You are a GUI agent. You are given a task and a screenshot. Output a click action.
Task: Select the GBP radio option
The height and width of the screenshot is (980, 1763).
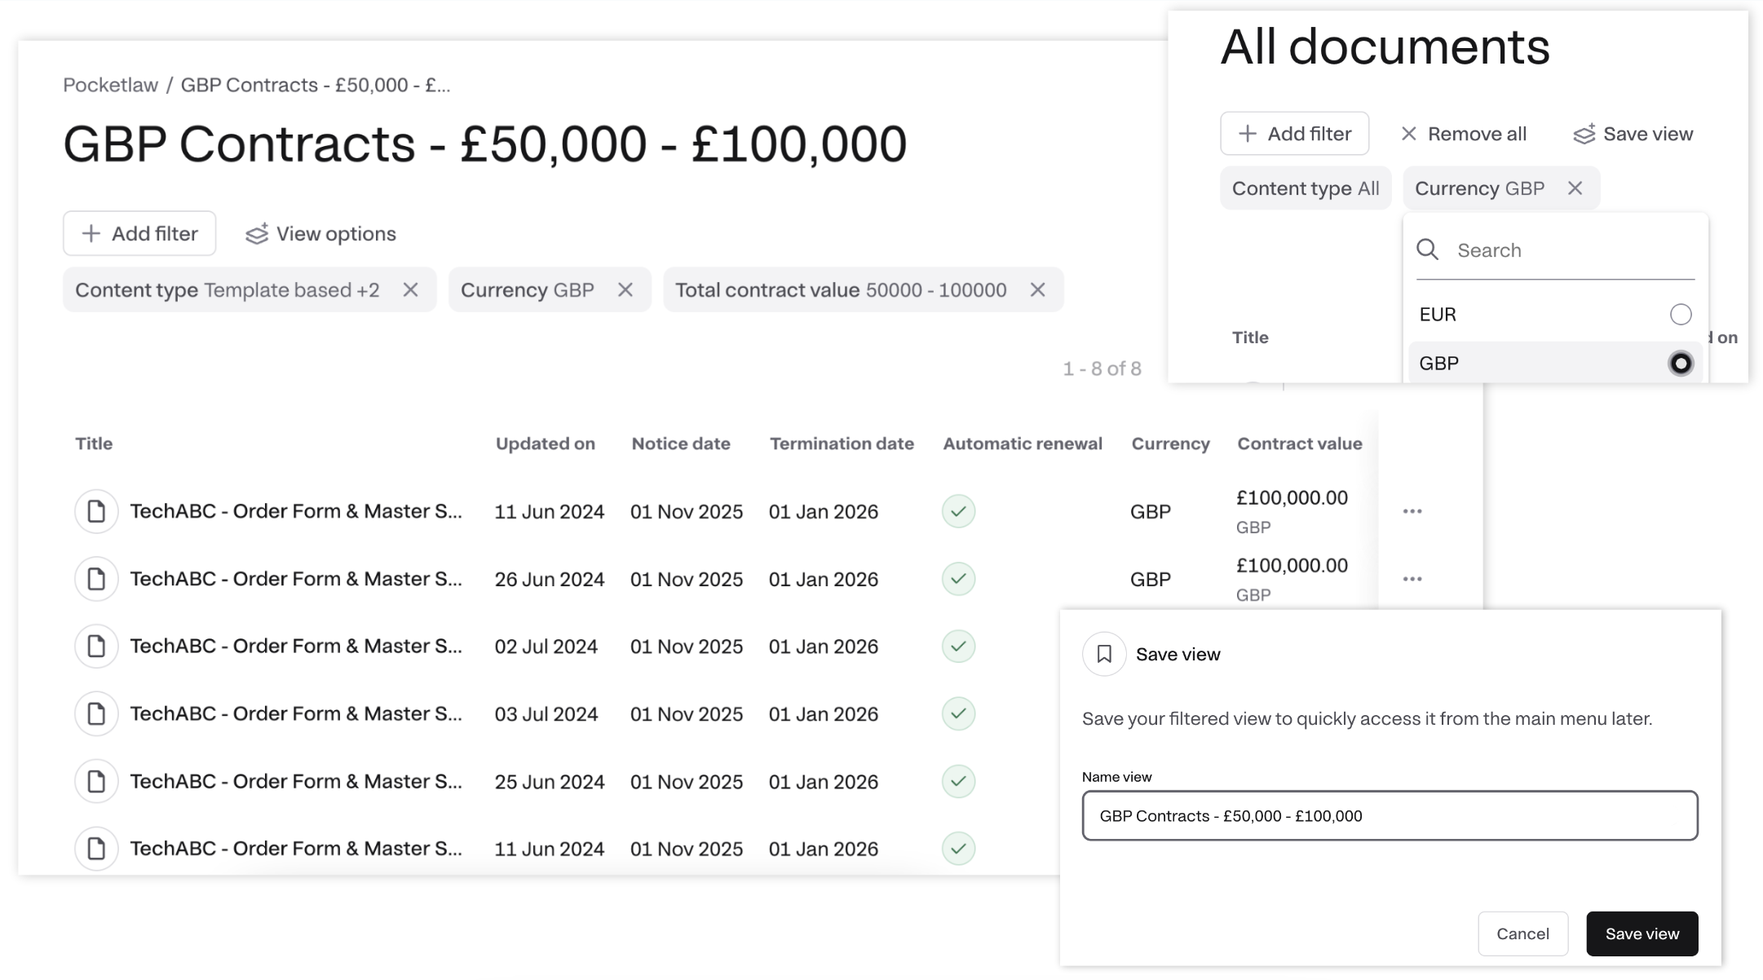[1680, 364]
